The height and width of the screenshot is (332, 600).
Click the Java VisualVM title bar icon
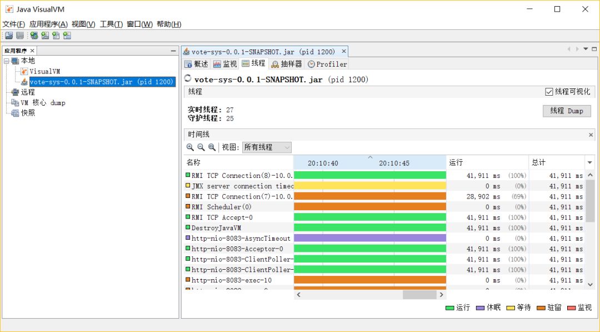pos(9,9)
